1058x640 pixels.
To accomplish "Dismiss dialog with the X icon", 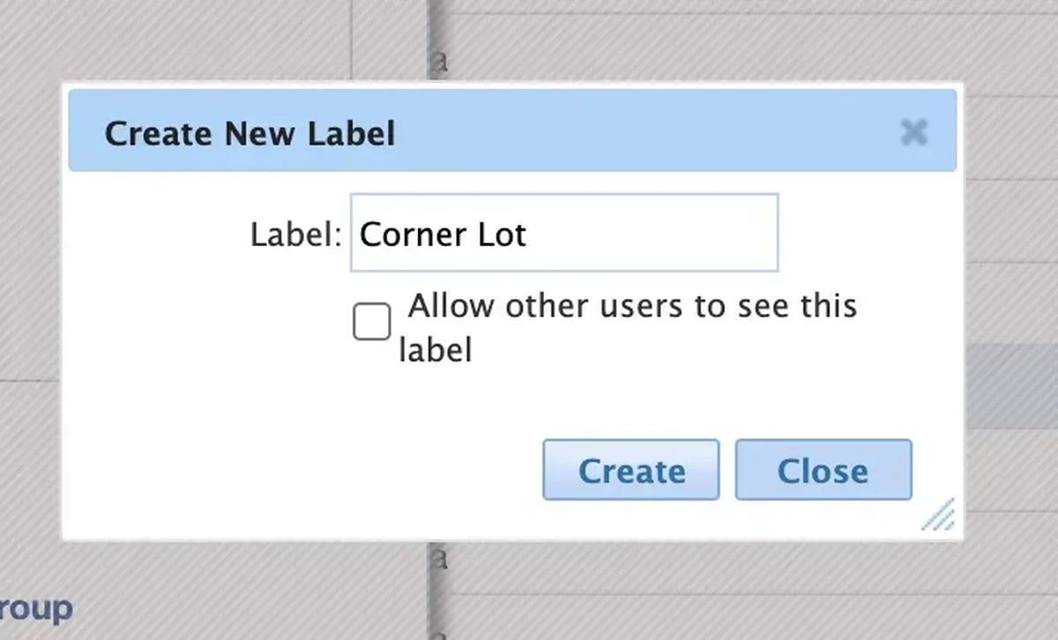I will coord(914,133).
